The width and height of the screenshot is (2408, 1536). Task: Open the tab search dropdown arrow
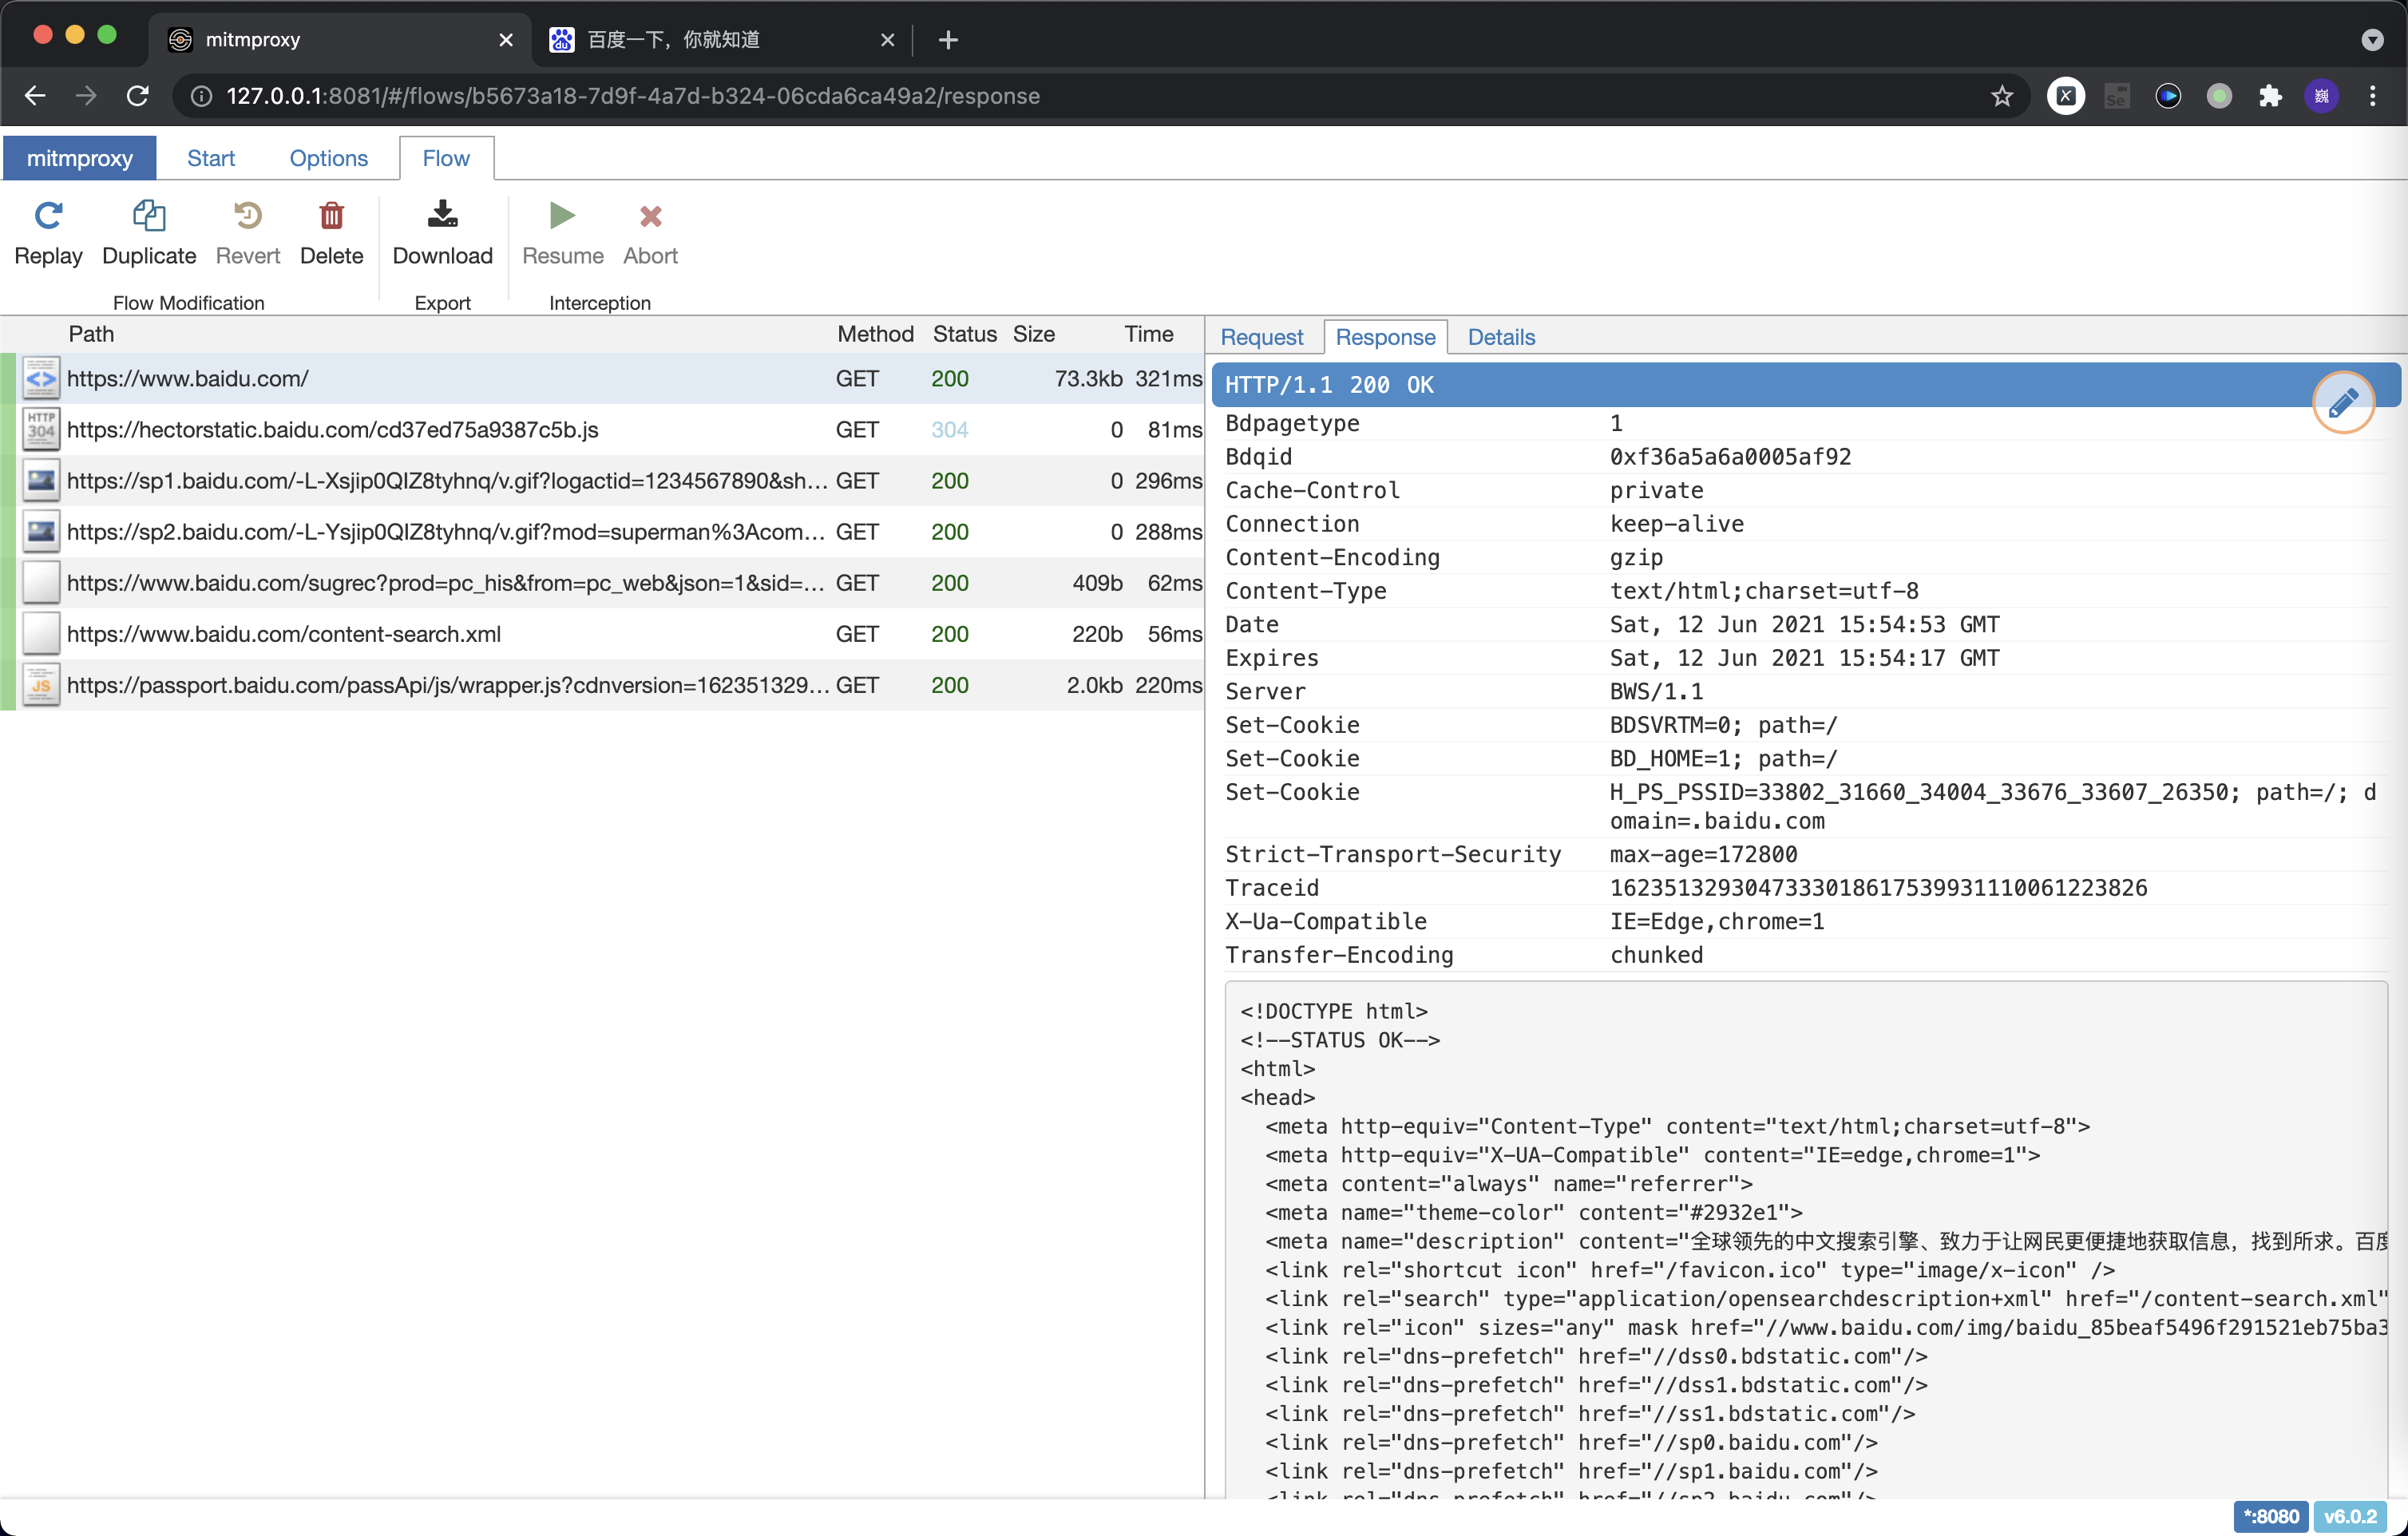click(x=2372, y=40)
